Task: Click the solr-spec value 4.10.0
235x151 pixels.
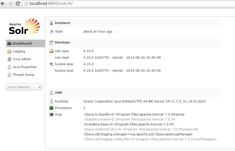Action: point(88,51)
